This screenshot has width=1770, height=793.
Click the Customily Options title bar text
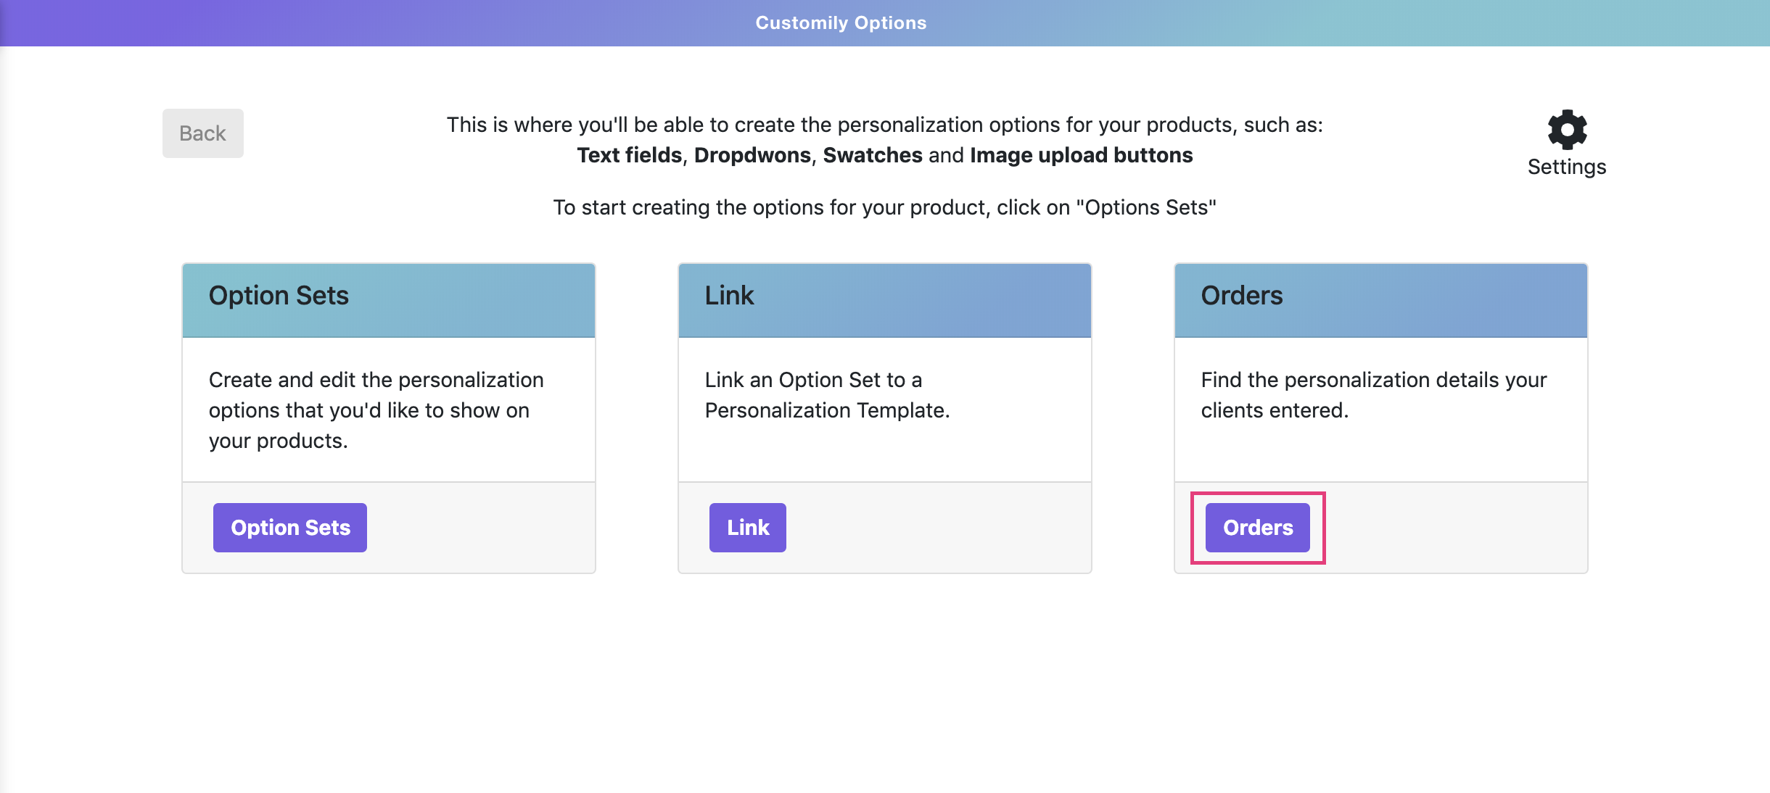tap(841, 23)
